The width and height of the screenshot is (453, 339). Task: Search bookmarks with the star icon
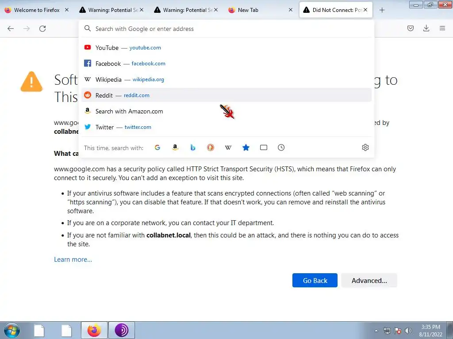coord(246,147)
